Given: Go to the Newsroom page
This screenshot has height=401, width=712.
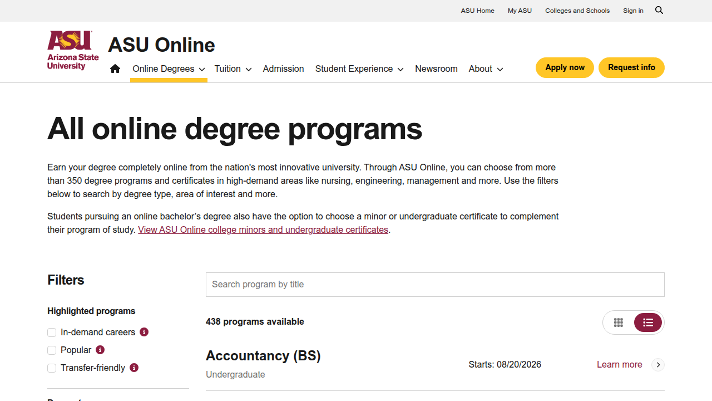Looking at the screenshot, I should [x=436, y=69].
